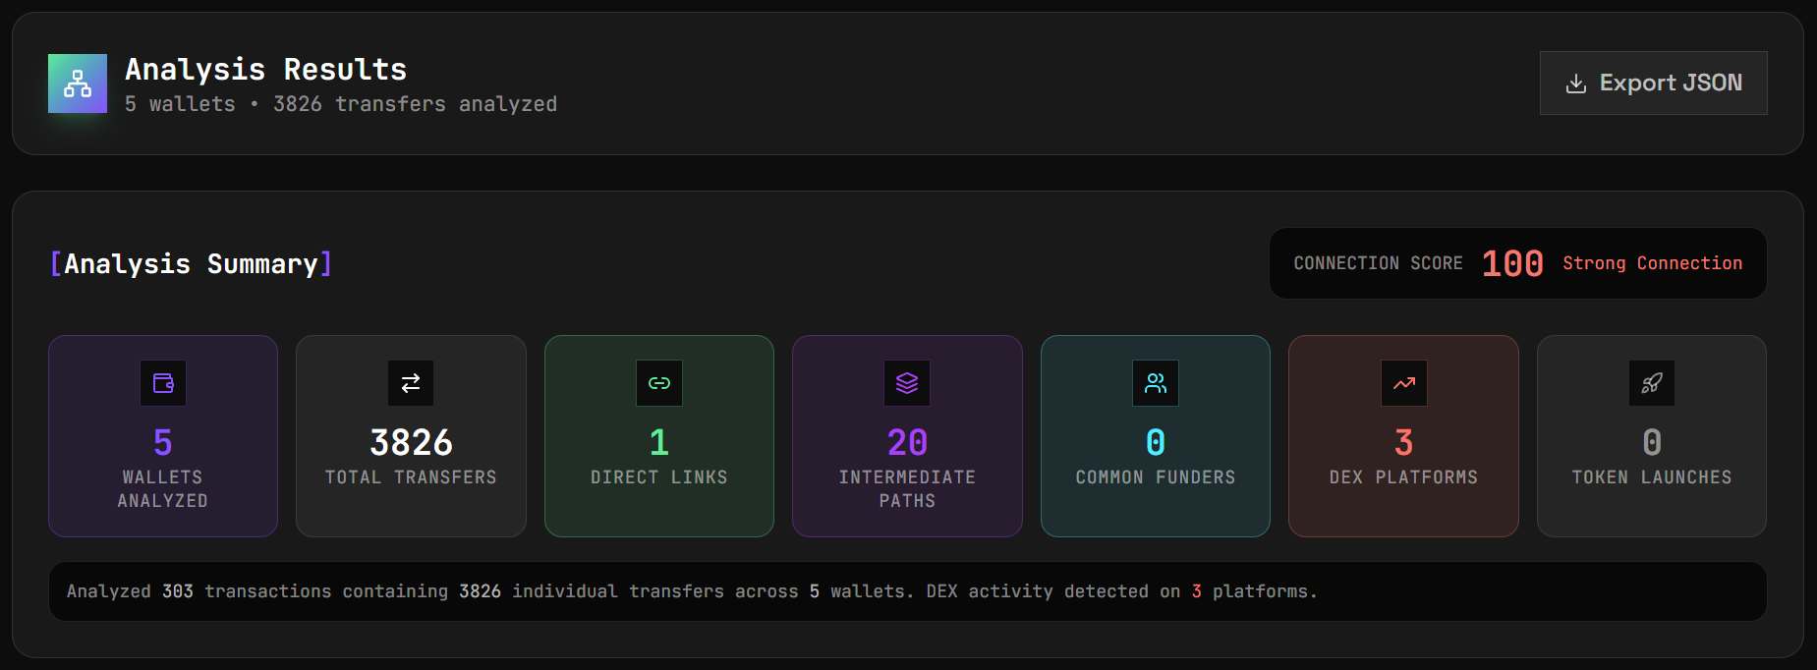Click the Direct Links stat card
The width and height of the screenshot is (1817, 670).
(x=658, y=435)
